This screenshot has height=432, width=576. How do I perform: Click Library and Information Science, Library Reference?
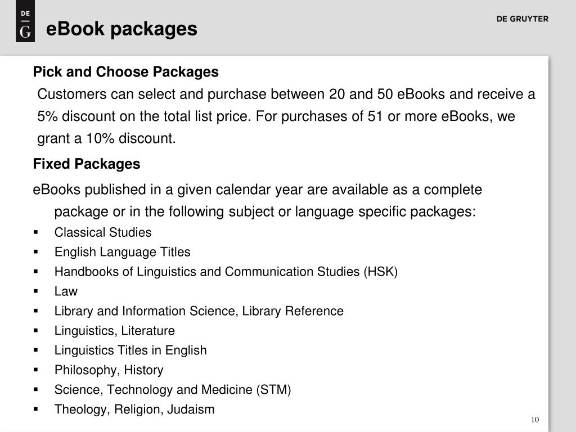tap(199, 311)
